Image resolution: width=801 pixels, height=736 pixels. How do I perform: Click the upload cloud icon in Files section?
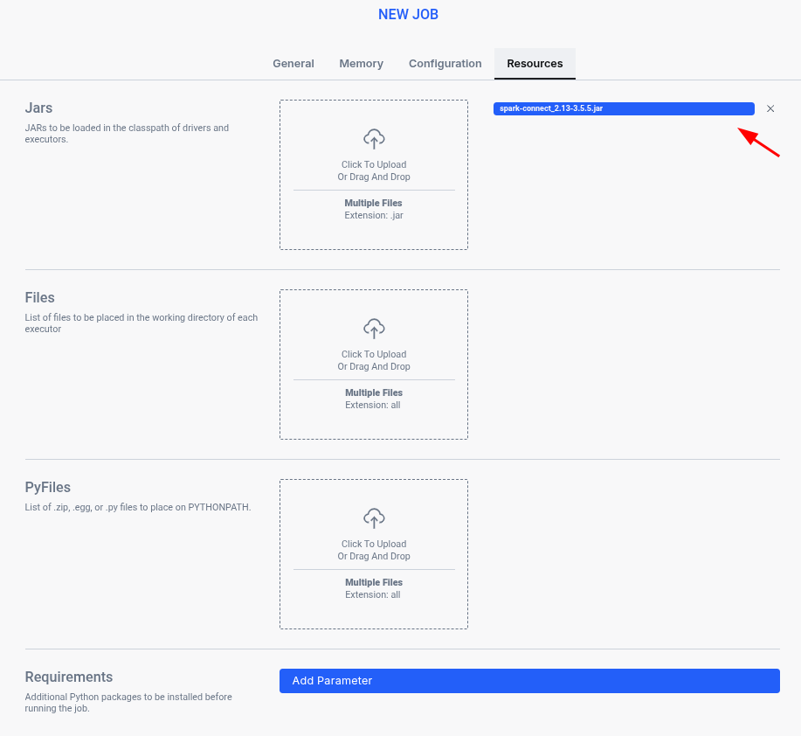(x=374, y=328)
